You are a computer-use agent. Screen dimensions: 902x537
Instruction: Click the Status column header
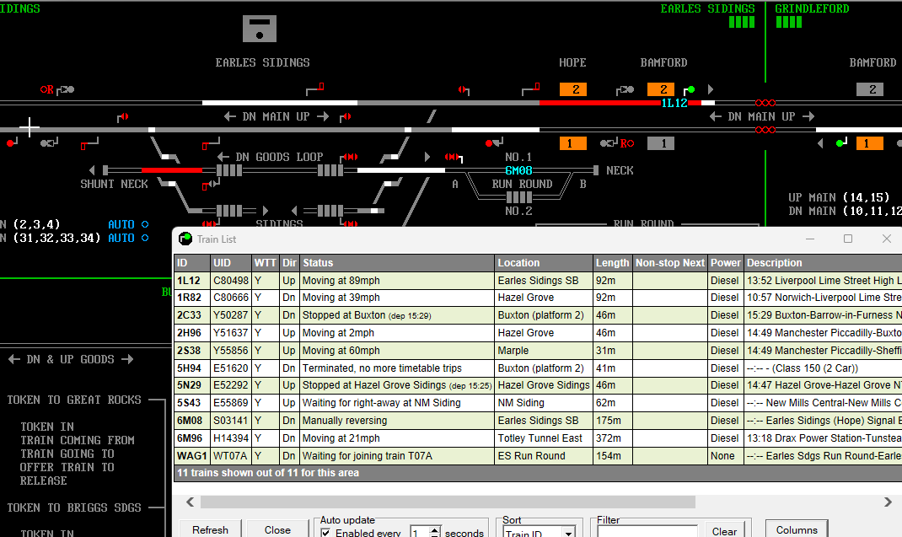[397, 262]
